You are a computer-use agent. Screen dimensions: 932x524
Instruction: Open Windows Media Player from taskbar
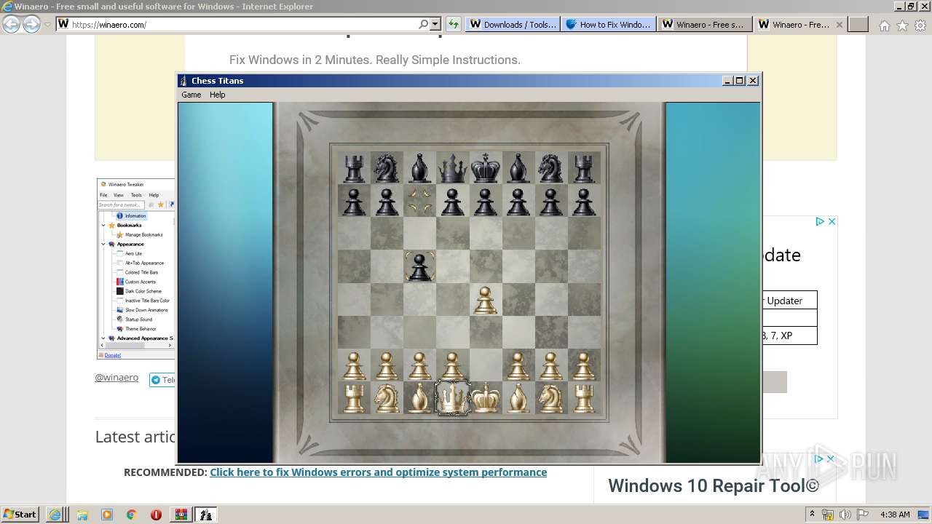point(106,515)
